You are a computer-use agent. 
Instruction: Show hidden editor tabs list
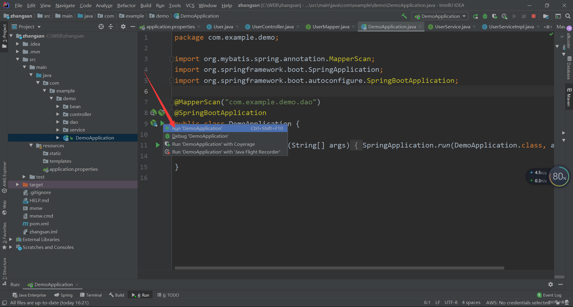(x=548, y=27)
